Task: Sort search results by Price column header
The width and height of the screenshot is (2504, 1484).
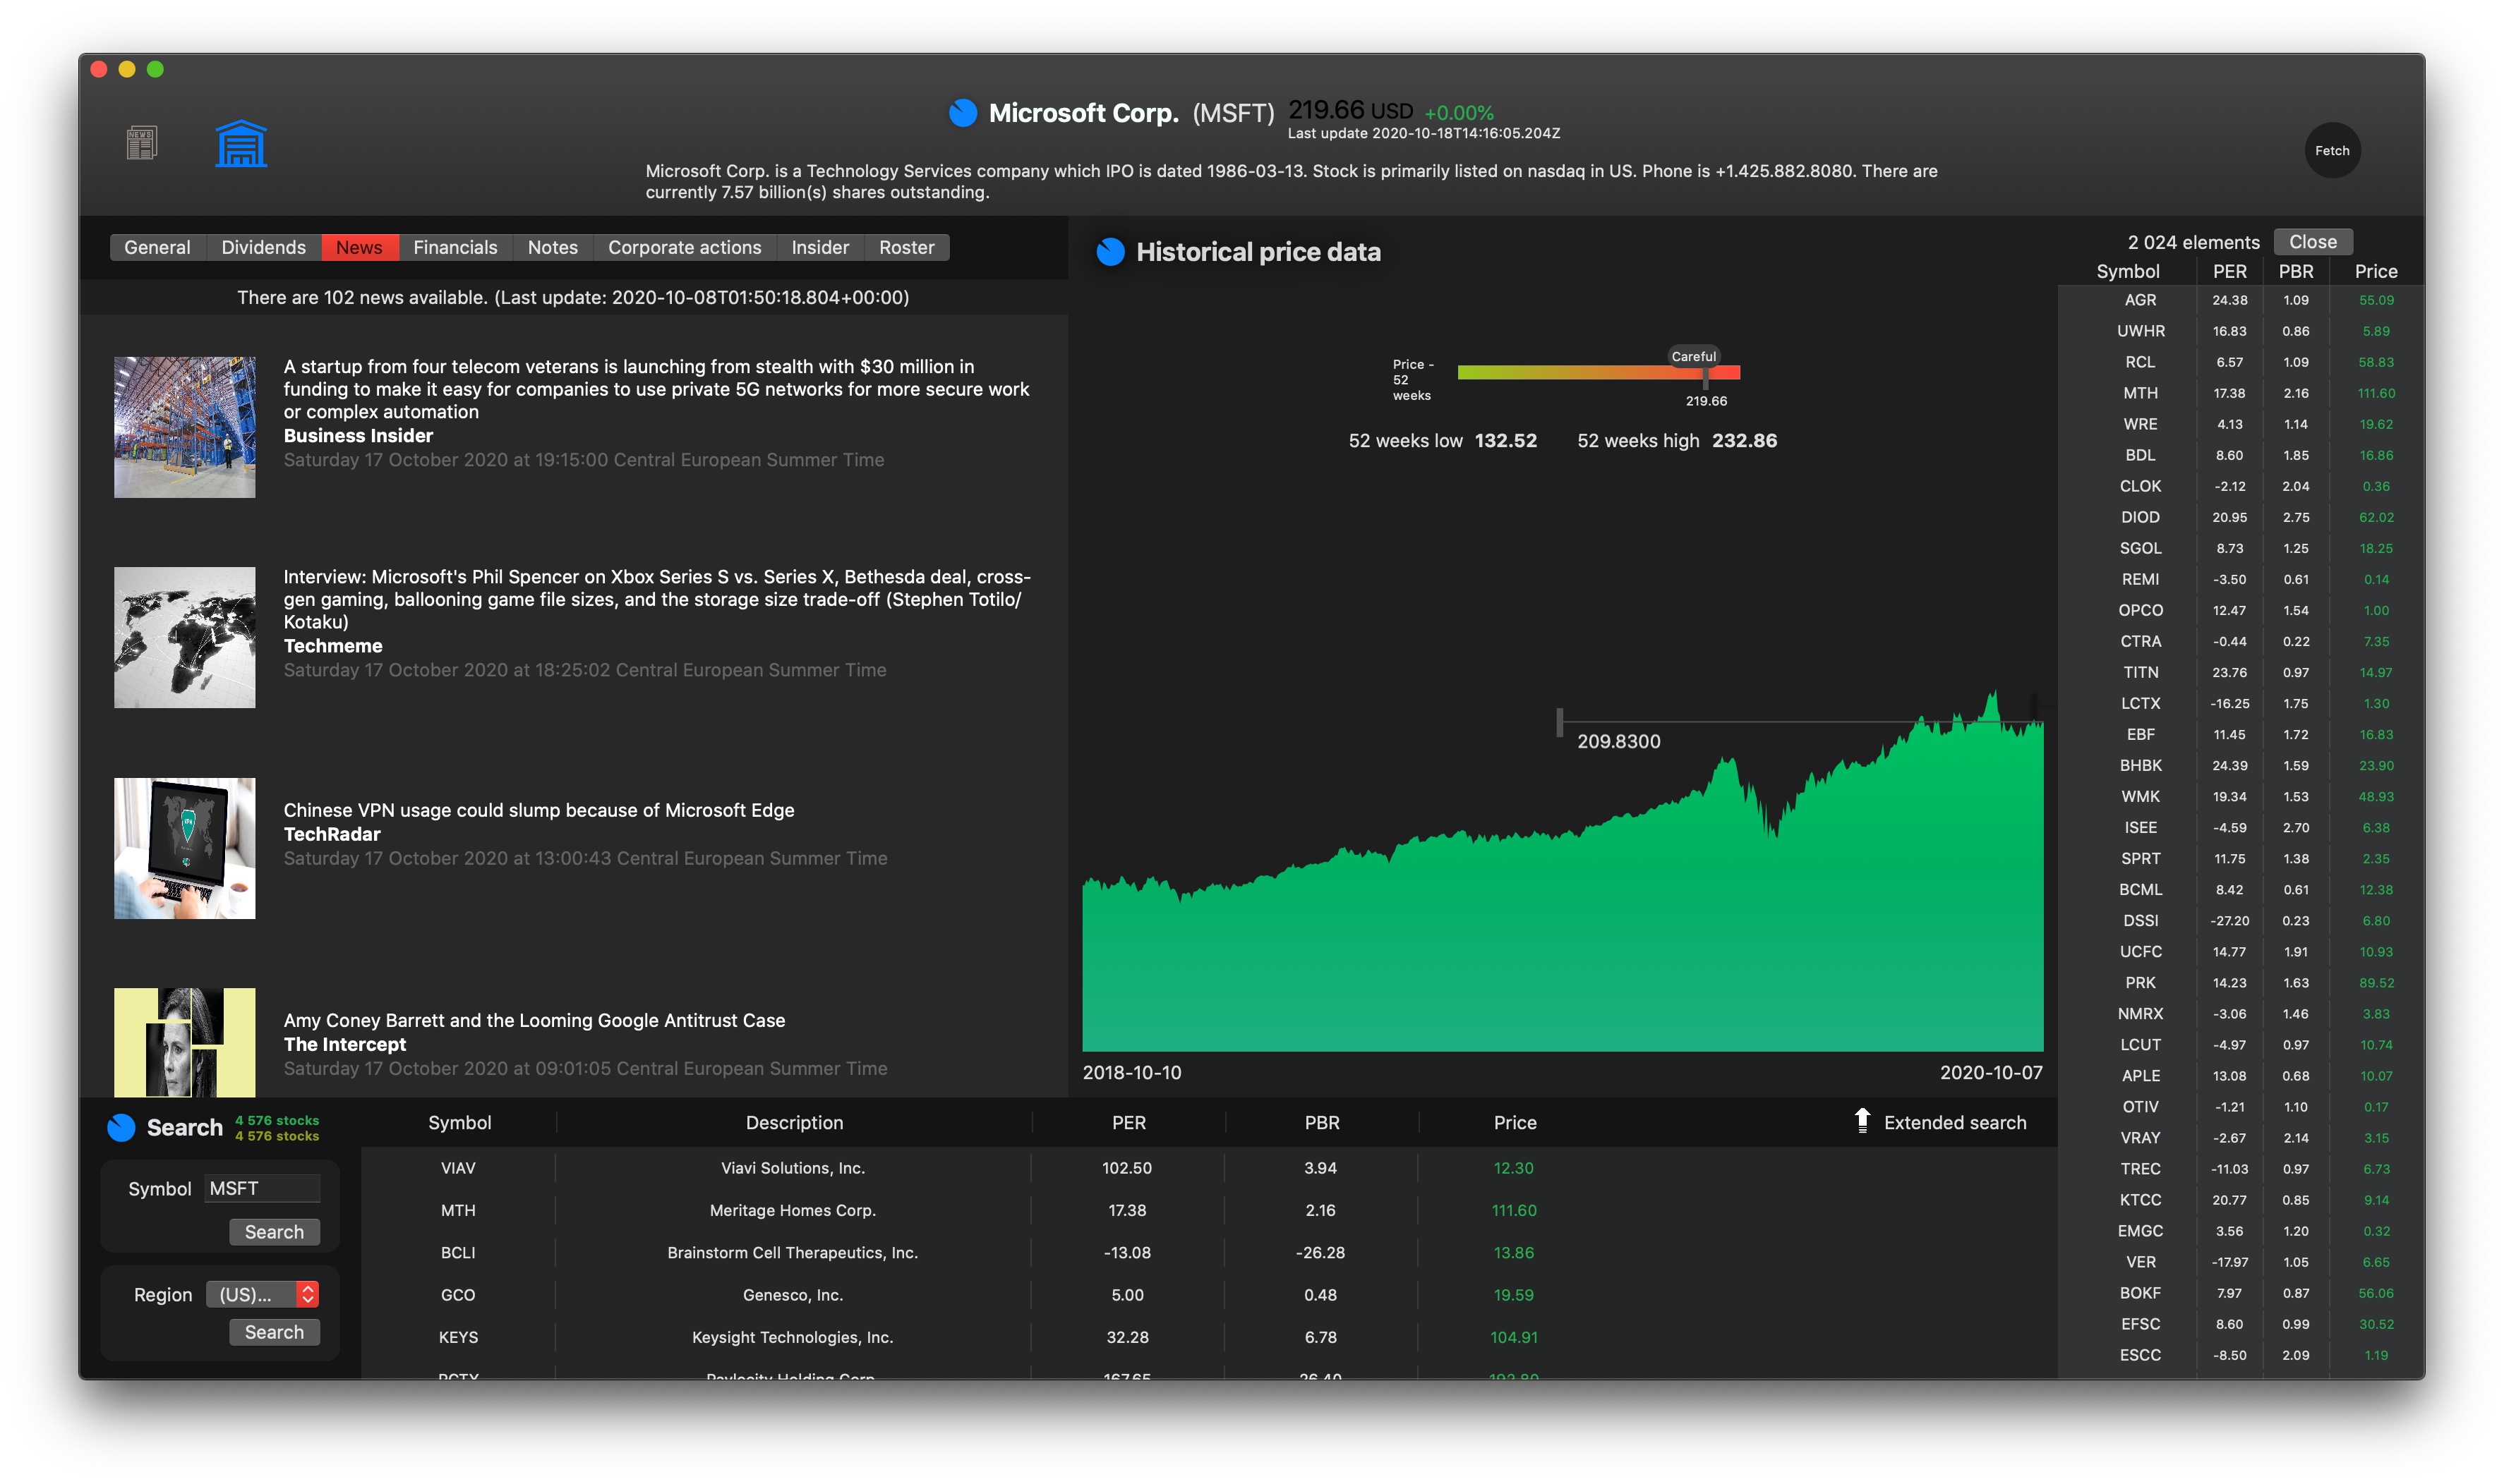Action: (1515, 1122)
